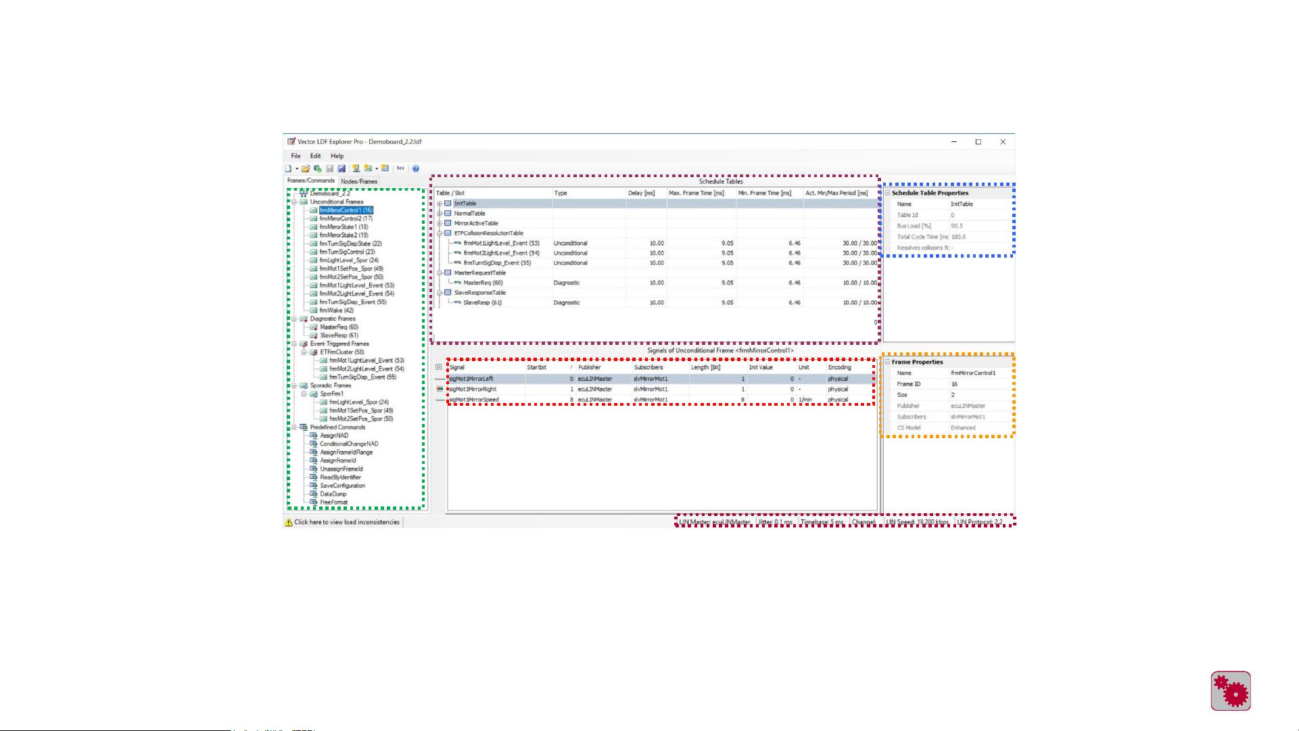
Task: Click the New file toolbar icon
Action: (288, 168)
